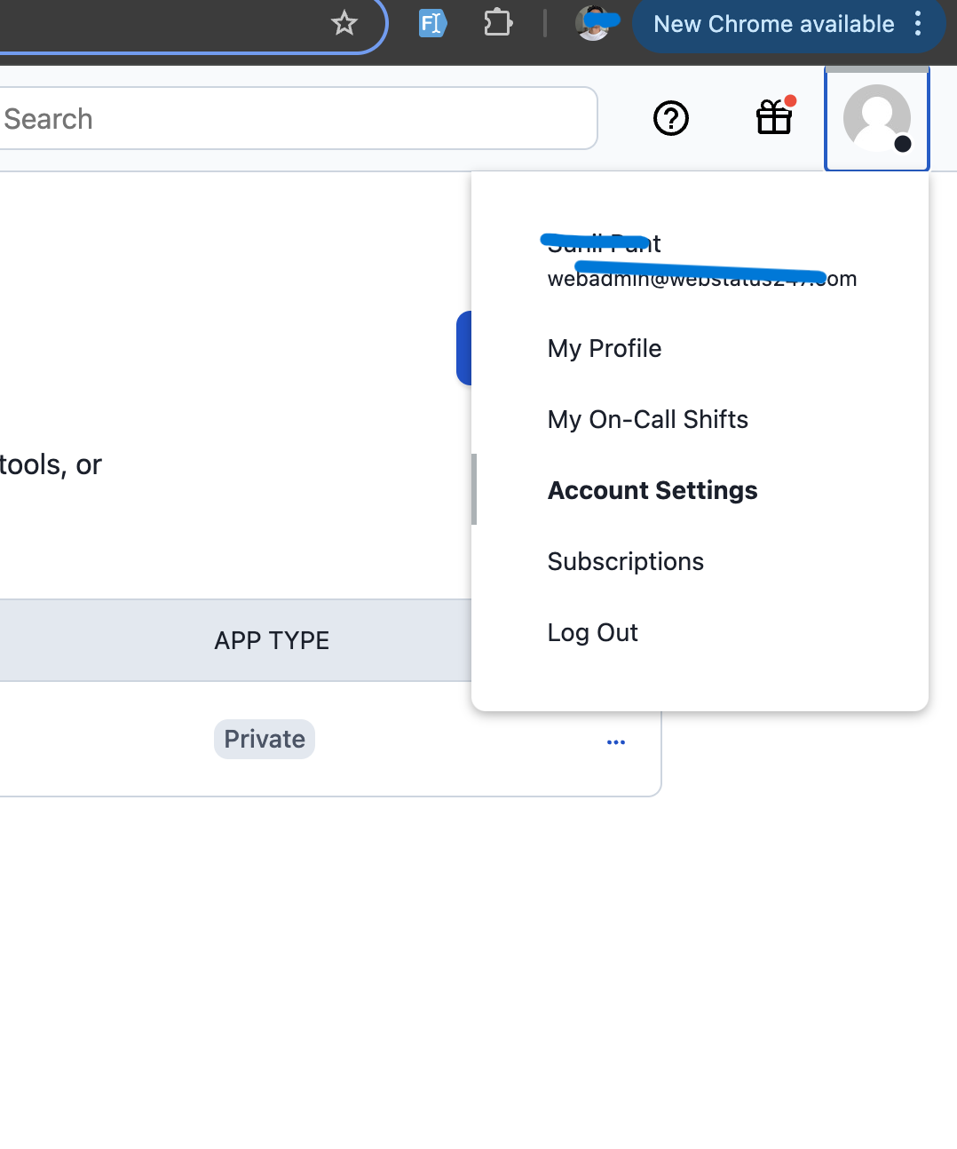Viewport: 957px width, 1149px height.
Task: Click the gift icon with notification dot
Action: [773, 118]
